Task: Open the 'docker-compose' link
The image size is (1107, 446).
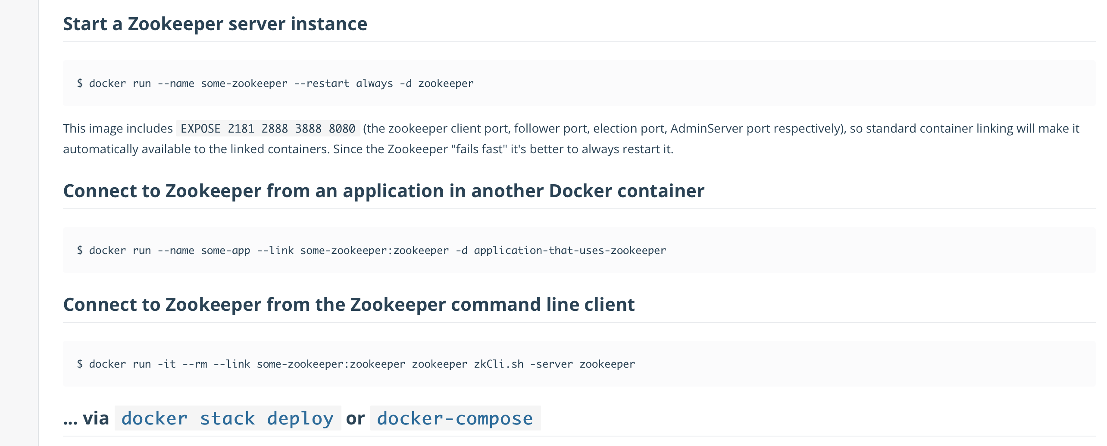Action: click(x=455, y=418)
